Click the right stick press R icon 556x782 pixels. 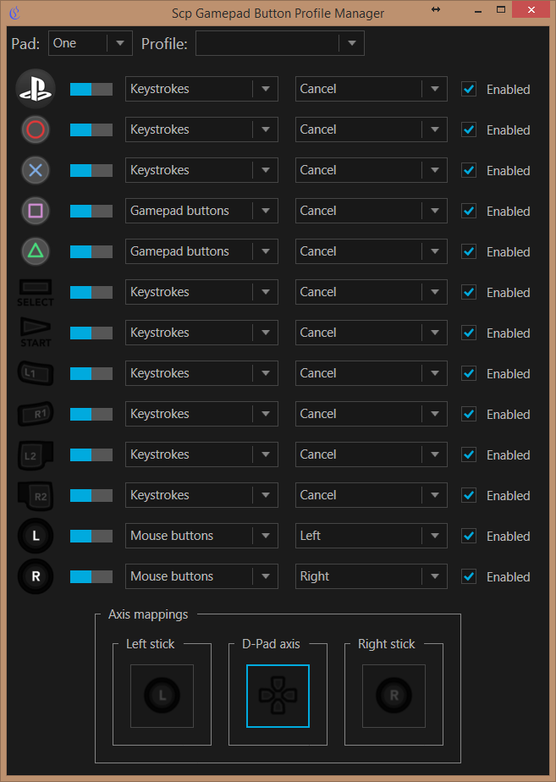click(x=36, y=576)
